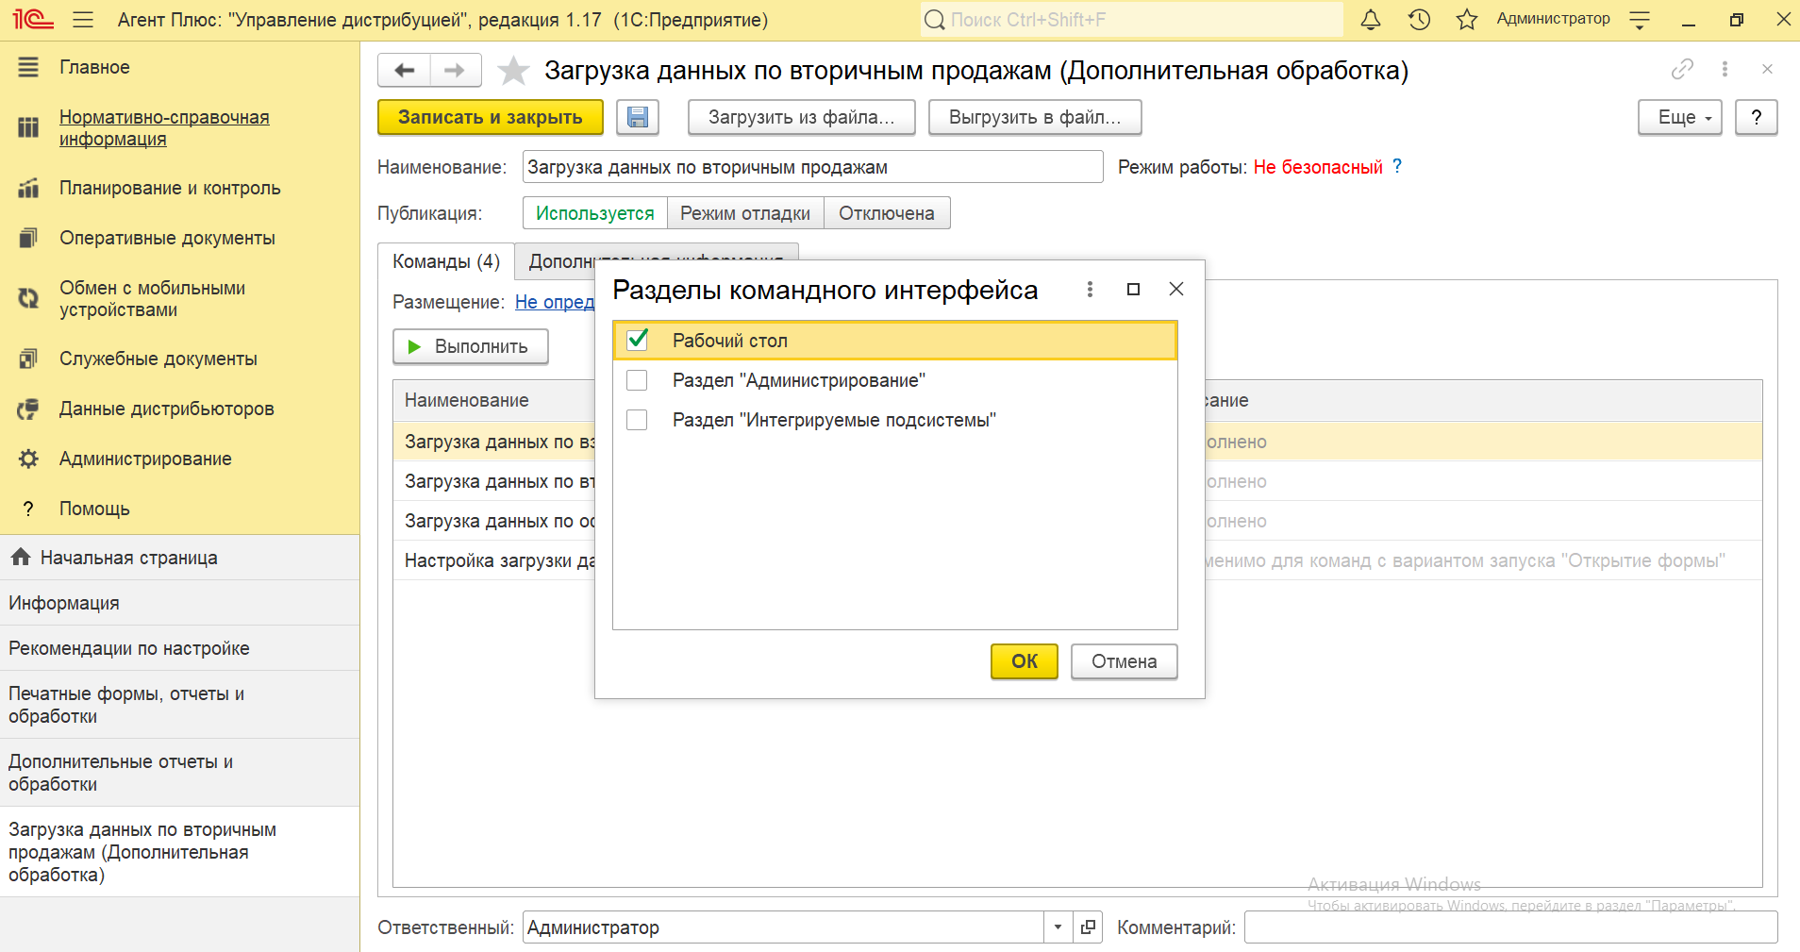Open Печатные формы, отчеты и обработки
Viewport: 1800px width, 952px height.
point(179,705)
